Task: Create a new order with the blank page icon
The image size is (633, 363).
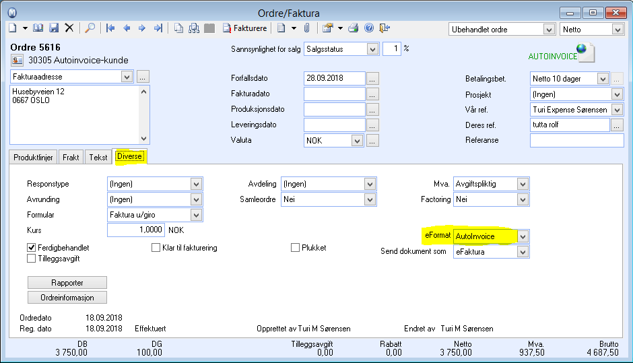Action: coord(13,28)
